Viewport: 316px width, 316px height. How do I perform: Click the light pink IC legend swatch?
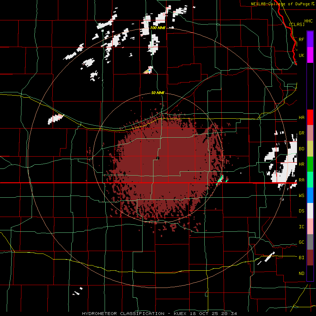310,226
